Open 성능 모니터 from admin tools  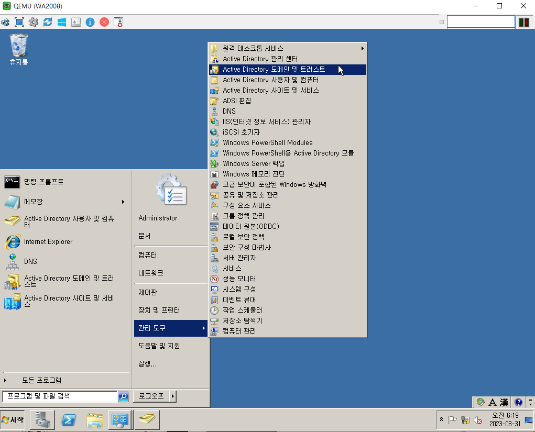(288, 279)
